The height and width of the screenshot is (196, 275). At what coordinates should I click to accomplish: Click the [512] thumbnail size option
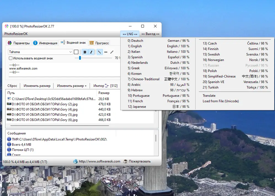(114, 86)
